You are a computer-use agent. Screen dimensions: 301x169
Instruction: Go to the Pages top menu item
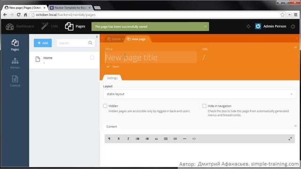75,26
